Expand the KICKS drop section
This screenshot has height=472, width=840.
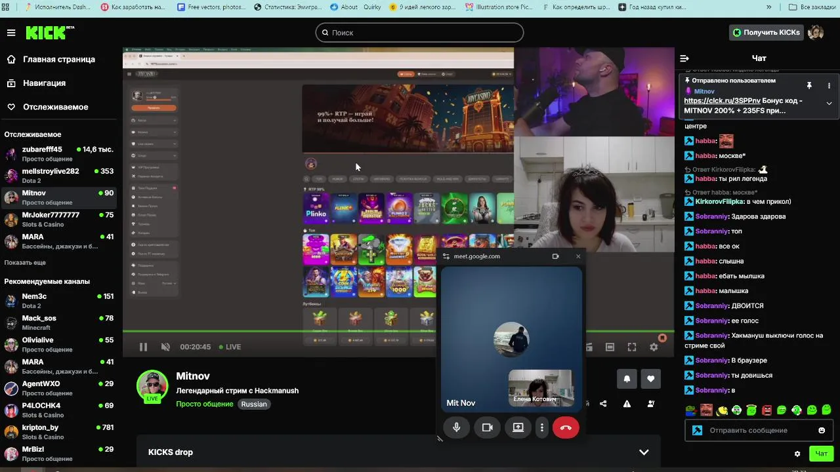pyautogui.click(x=644, y=452)
